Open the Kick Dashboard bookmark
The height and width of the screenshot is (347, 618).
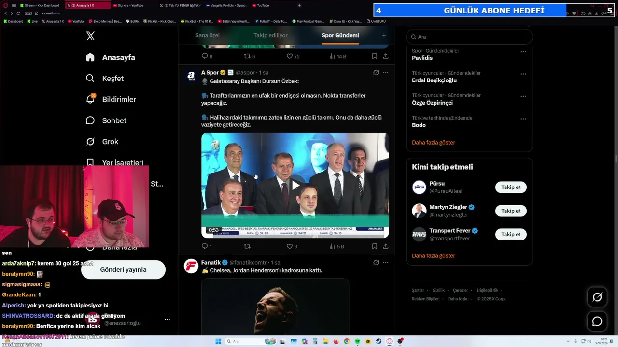tap(13, 21)
